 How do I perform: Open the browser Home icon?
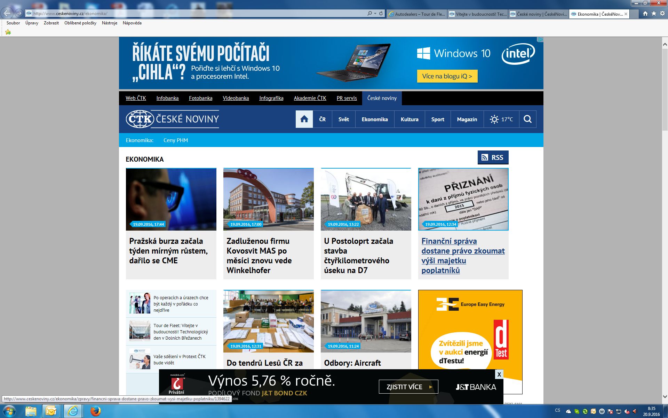coord(645,14)
